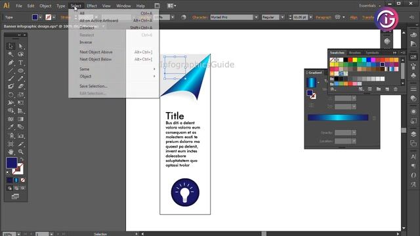Select the Lasso tool
The image size is (420, 236).
pos(20,54)
